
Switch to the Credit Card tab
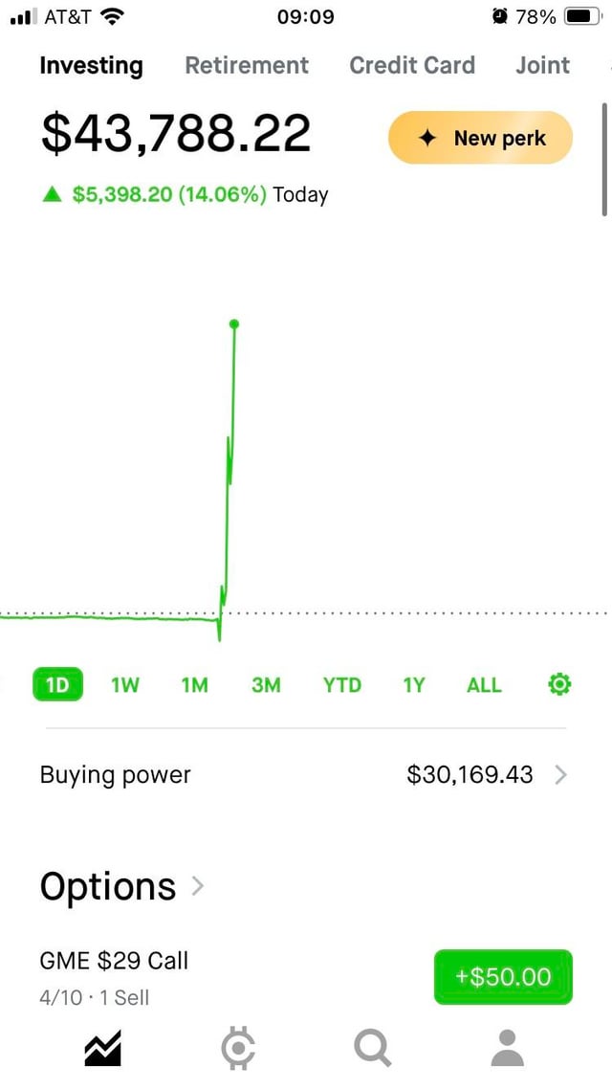click(412, 65)
